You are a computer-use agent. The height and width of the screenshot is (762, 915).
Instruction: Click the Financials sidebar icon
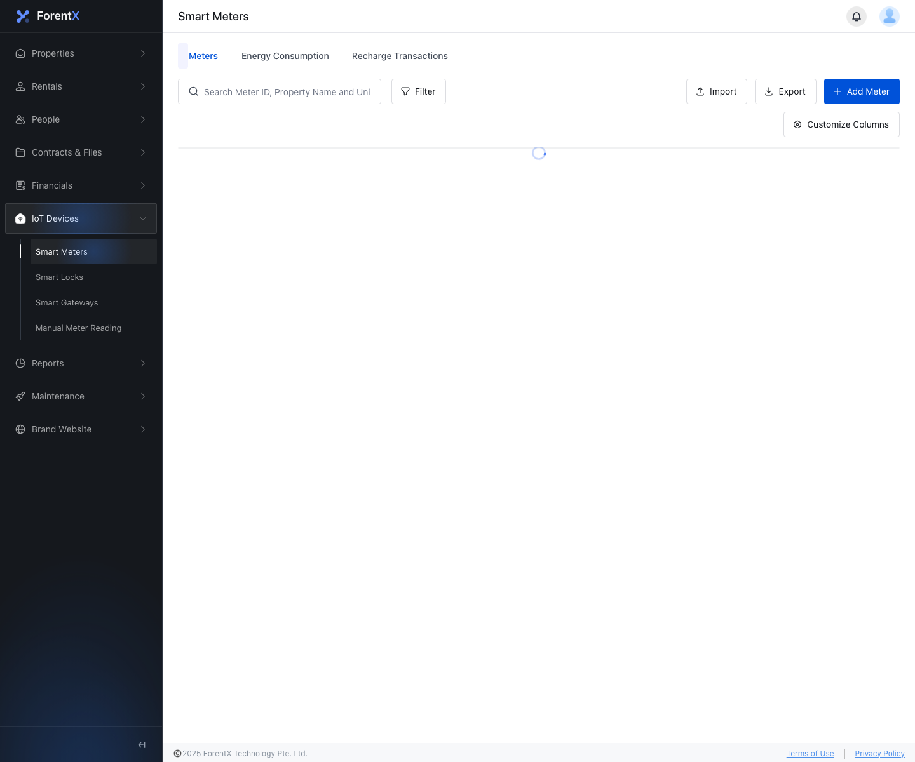[20, 185]
